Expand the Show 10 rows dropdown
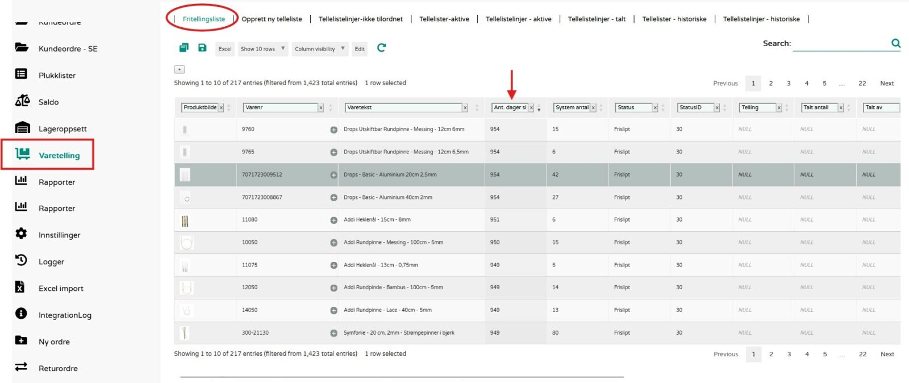The height and width of the screenshot is (383, 909). 263,49
